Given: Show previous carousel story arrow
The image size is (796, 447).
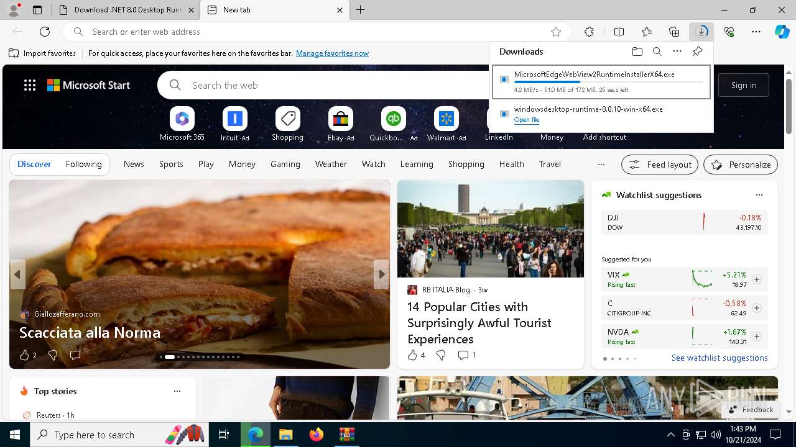Looking at the screenshot, I should (x=17, y=274).
